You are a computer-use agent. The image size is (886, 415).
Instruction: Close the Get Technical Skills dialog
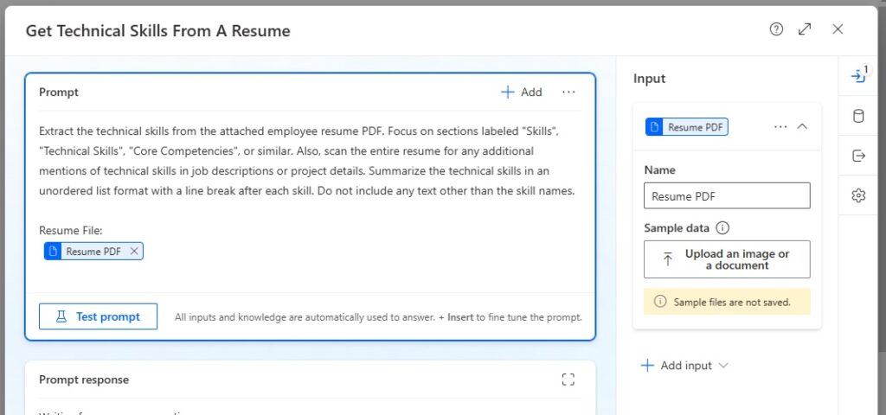(x=838, y=29)
